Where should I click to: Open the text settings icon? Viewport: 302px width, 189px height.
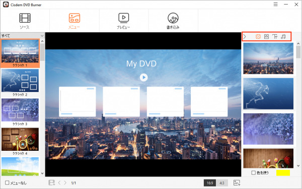pyautogui.click(x=275, y=37)
